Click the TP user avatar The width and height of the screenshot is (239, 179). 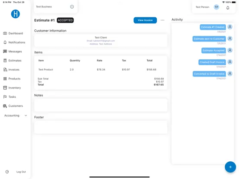click(x=216, y=7)
